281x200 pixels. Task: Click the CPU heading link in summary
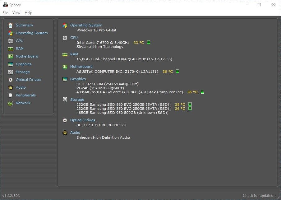(74, 38)
